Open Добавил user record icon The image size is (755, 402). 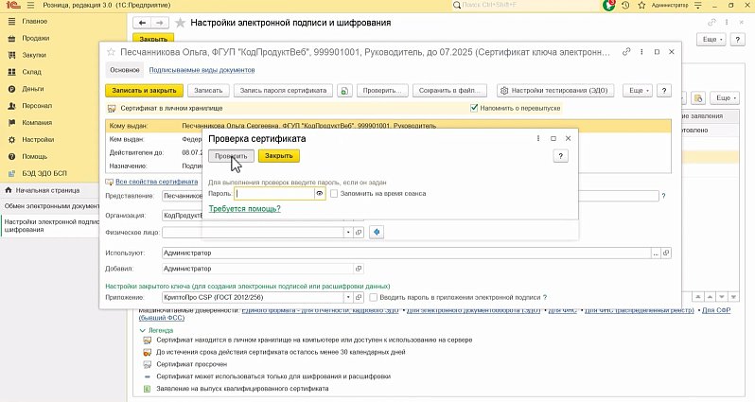tap(359, 269)
